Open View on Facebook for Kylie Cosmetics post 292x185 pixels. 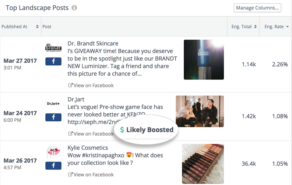point(91,175)
